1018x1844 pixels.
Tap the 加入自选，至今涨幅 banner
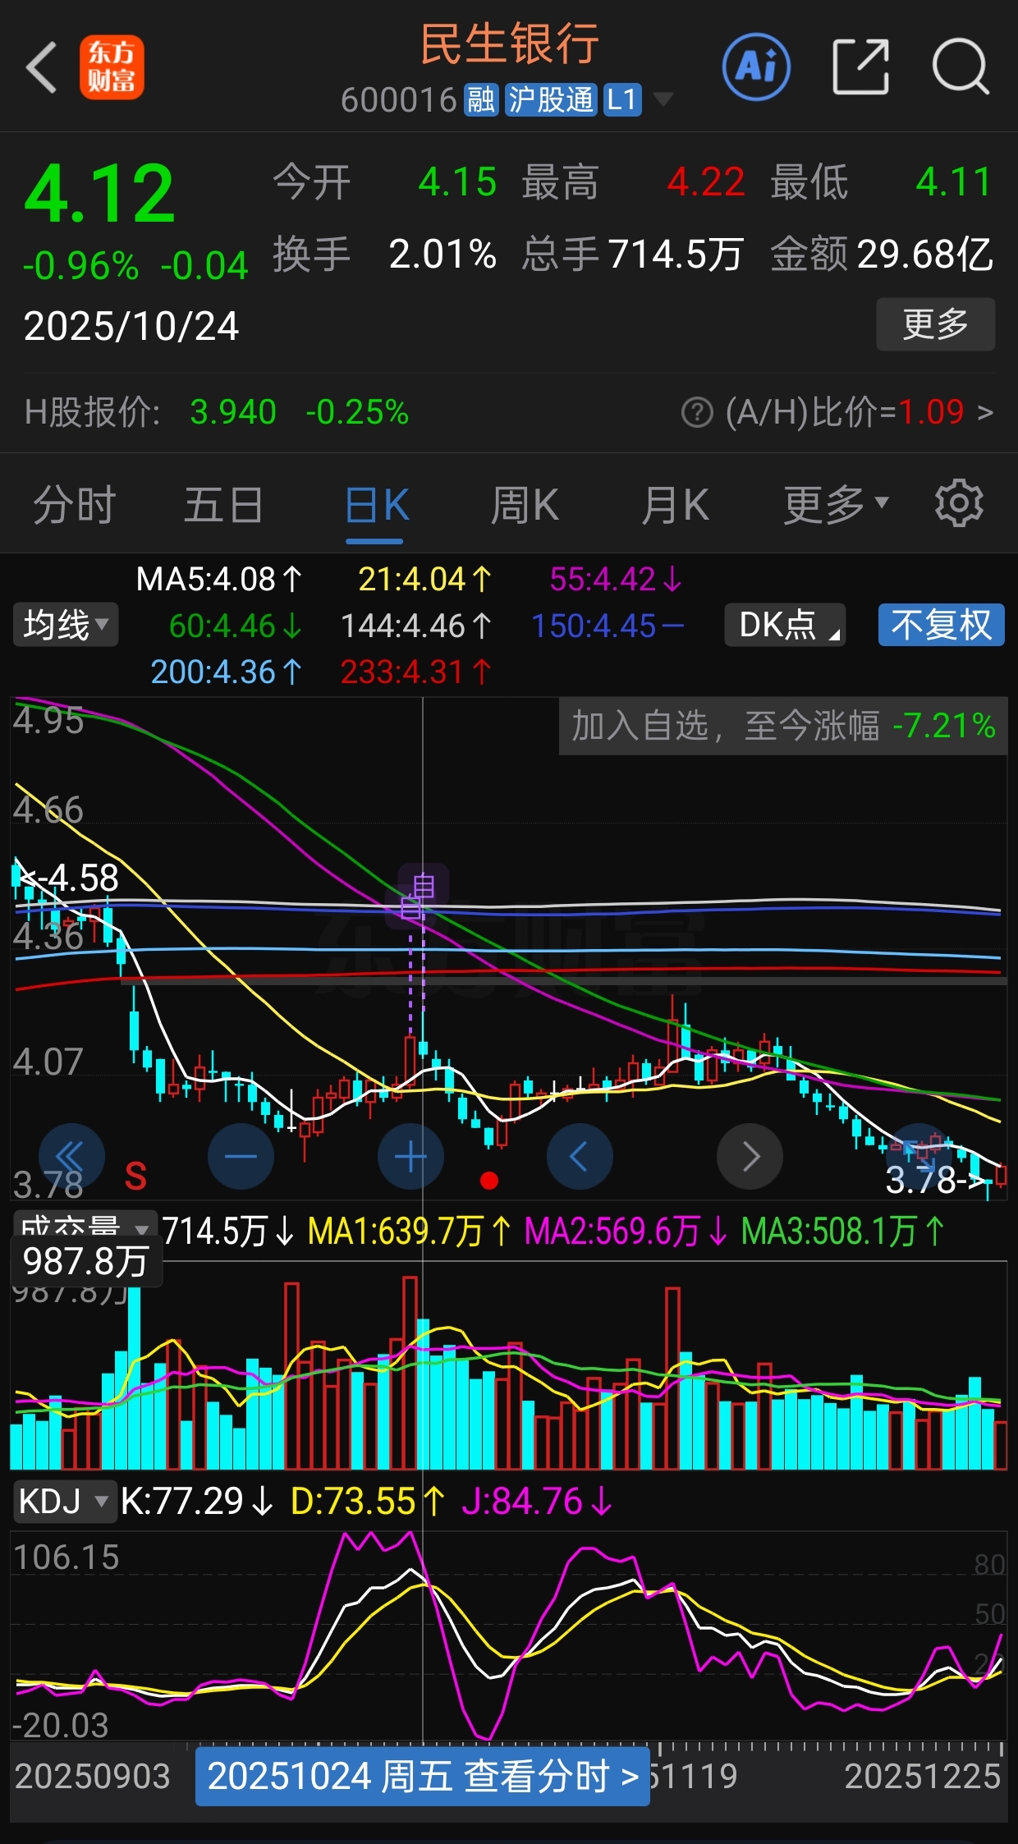783,726
